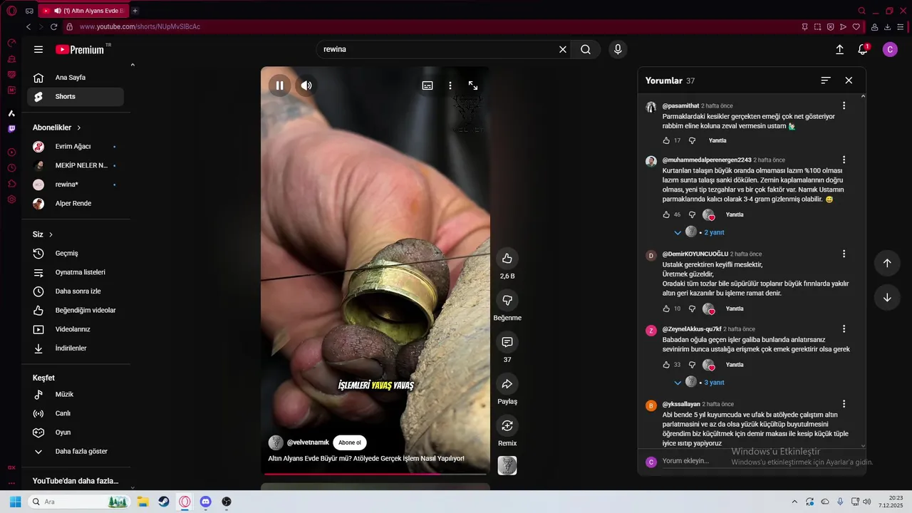The height and width of the screenshot is (513, 912).
Task: Expand Daha fazla göster in Keşfet
Action: (x=76, y=452)
